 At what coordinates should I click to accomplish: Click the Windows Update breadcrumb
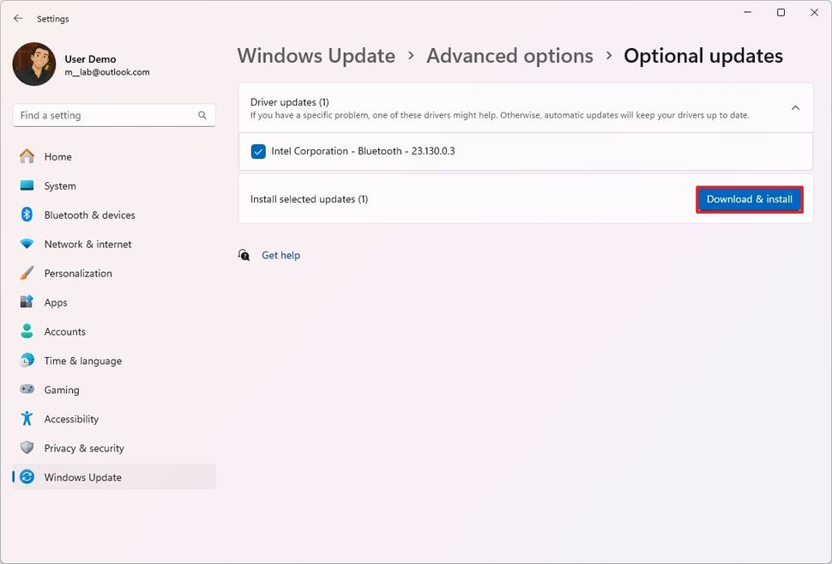(x=316, y=56)
